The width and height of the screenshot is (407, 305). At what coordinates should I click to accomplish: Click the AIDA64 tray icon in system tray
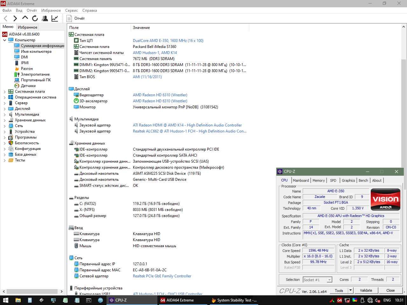tap(339, 300)
